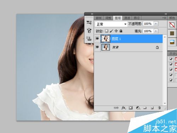Delete layer with trash icon
Image resolution: width=177 pixels, height=133 pixels.
pyautogui.click(x=159, y=108)
